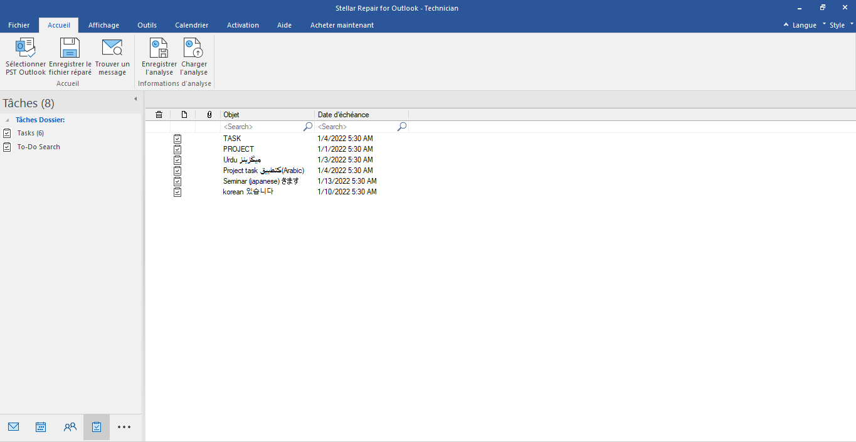Image resolution: width=856 pixels, height=442 pixels.
Task: Click Acheter maintenant tab
Action: click(x=342, y=25)
